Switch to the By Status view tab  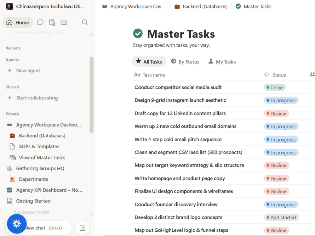tap(185, 61)
